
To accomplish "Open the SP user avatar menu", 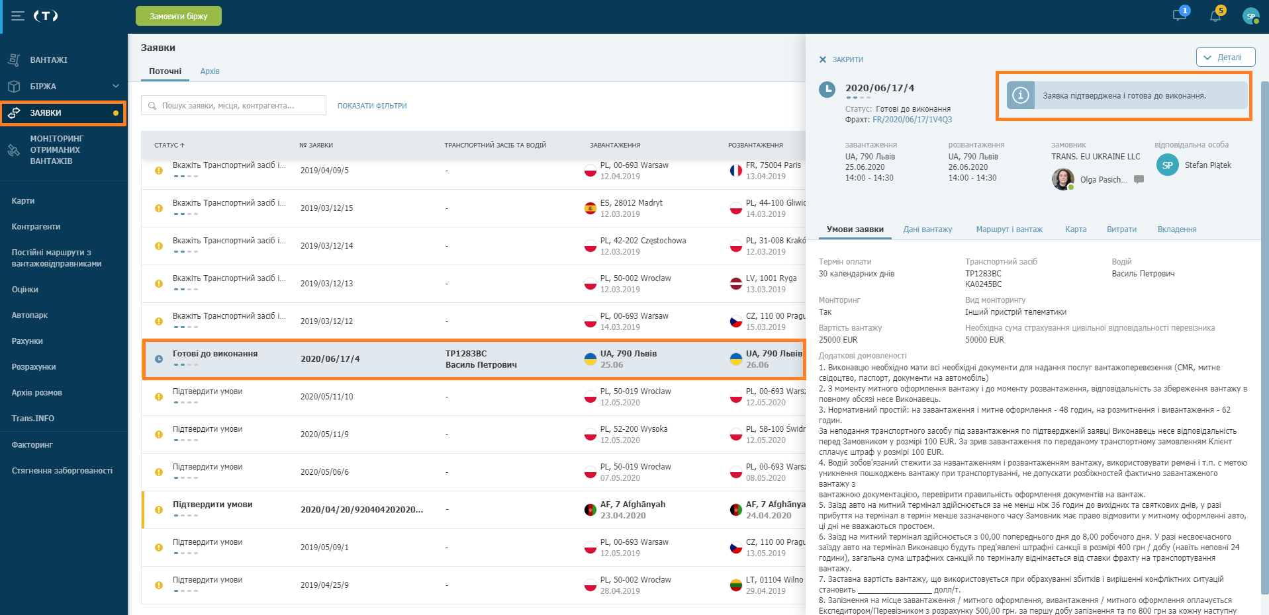I will coord(1250,16).
